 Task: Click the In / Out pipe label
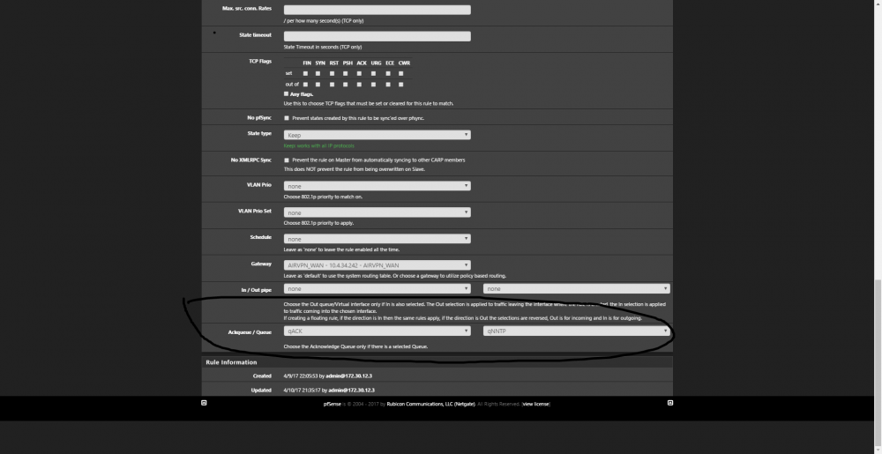click(257, 290)
